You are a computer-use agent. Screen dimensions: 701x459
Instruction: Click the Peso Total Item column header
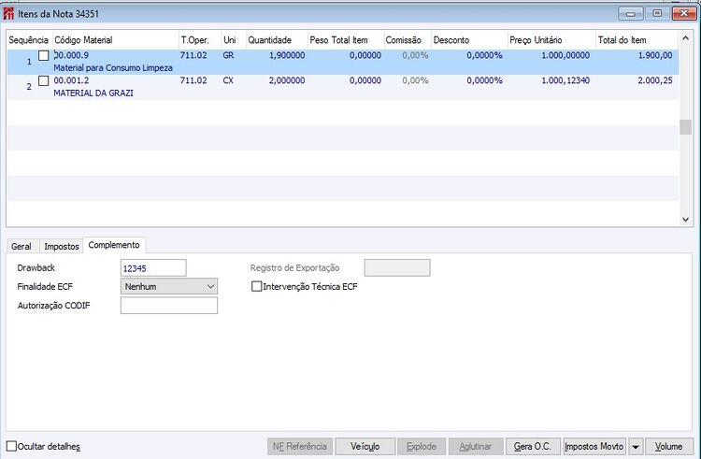(x=346, y=40)
